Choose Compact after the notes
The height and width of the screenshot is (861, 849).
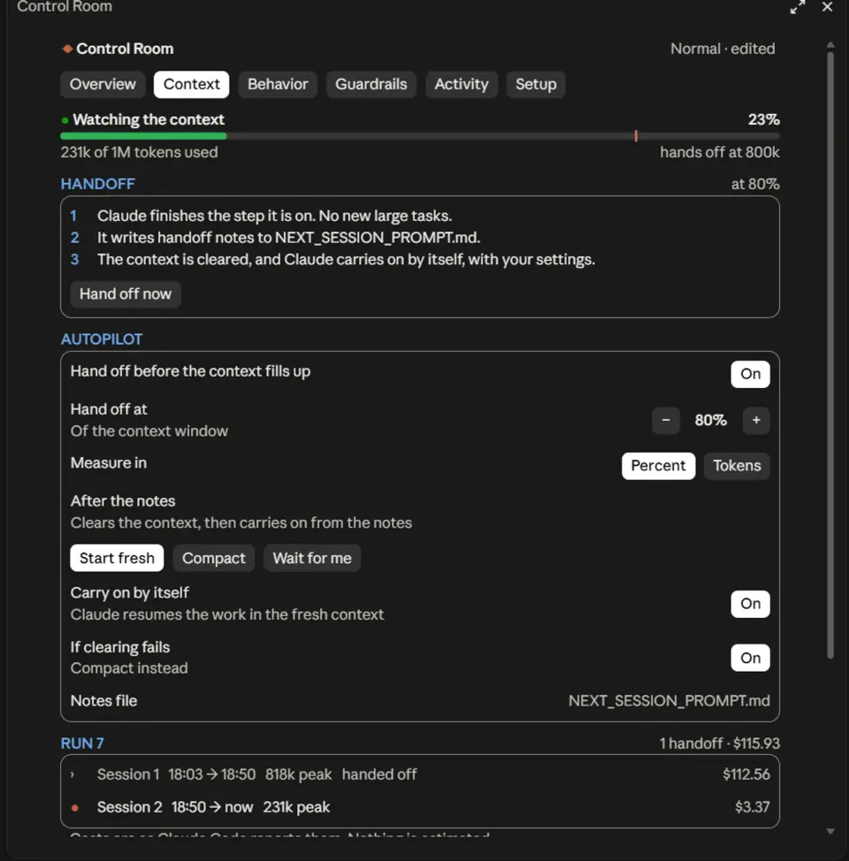[x=214, y=559]
